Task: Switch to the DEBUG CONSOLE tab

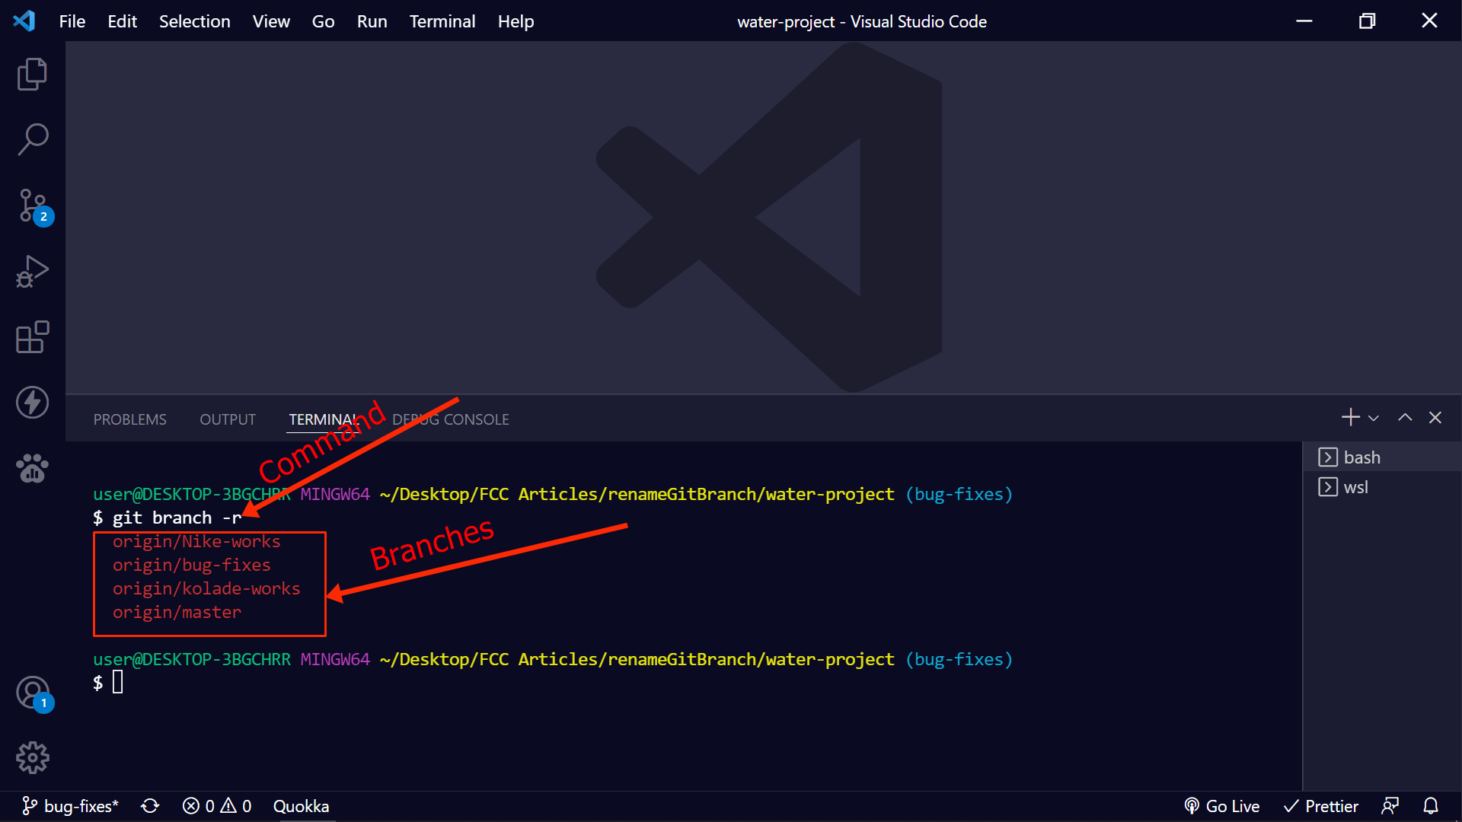Action: [x=451, y=419]
